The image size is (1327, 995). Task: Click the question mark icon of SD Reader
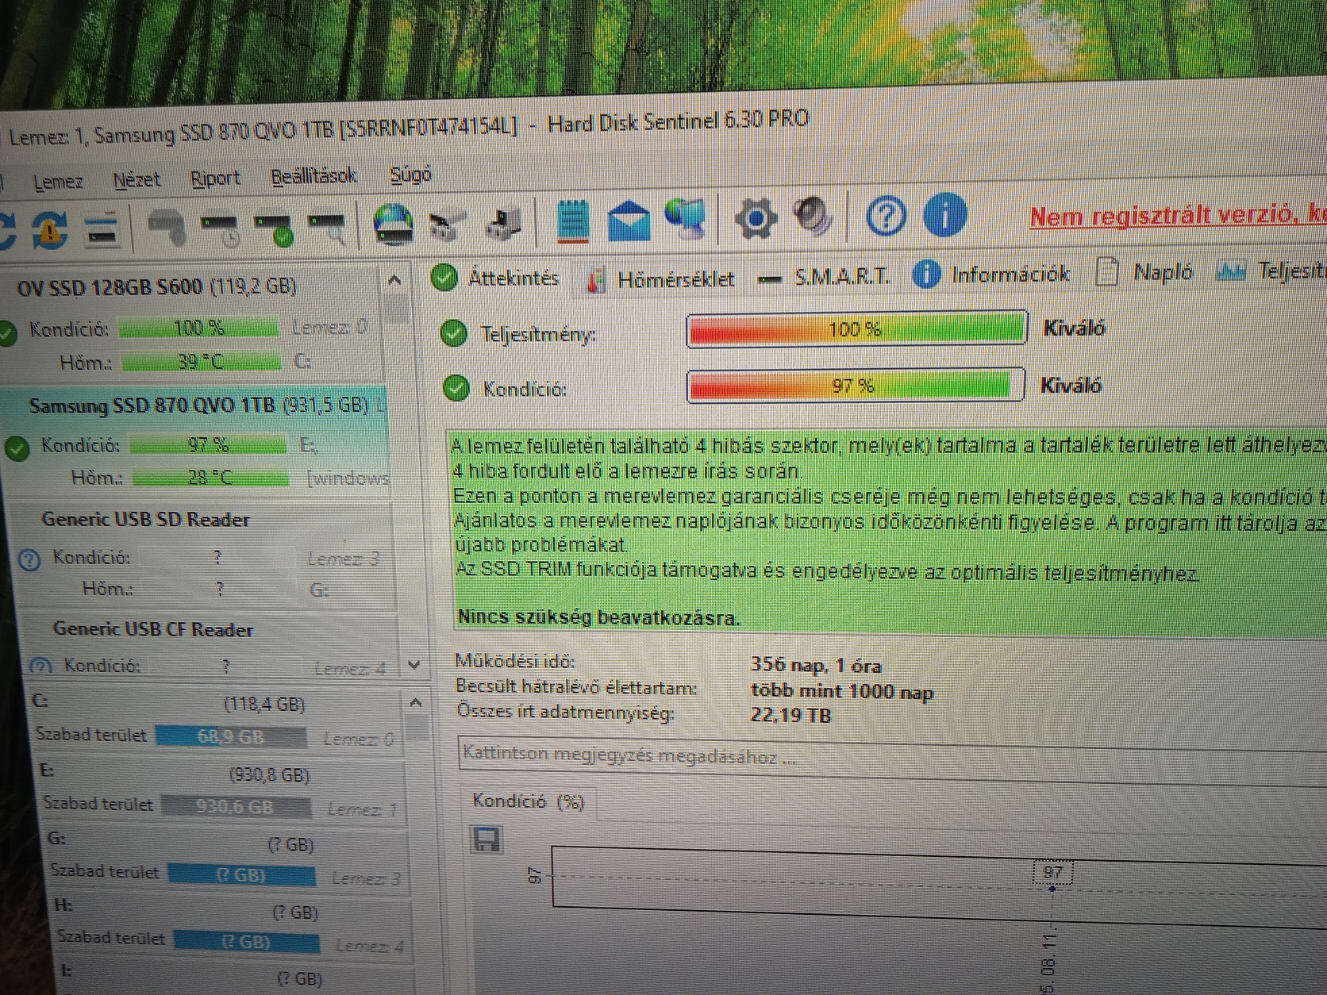(x=29, y=560)
